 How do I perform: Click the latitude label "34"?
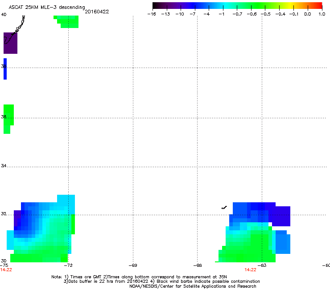tap(4, 165)
